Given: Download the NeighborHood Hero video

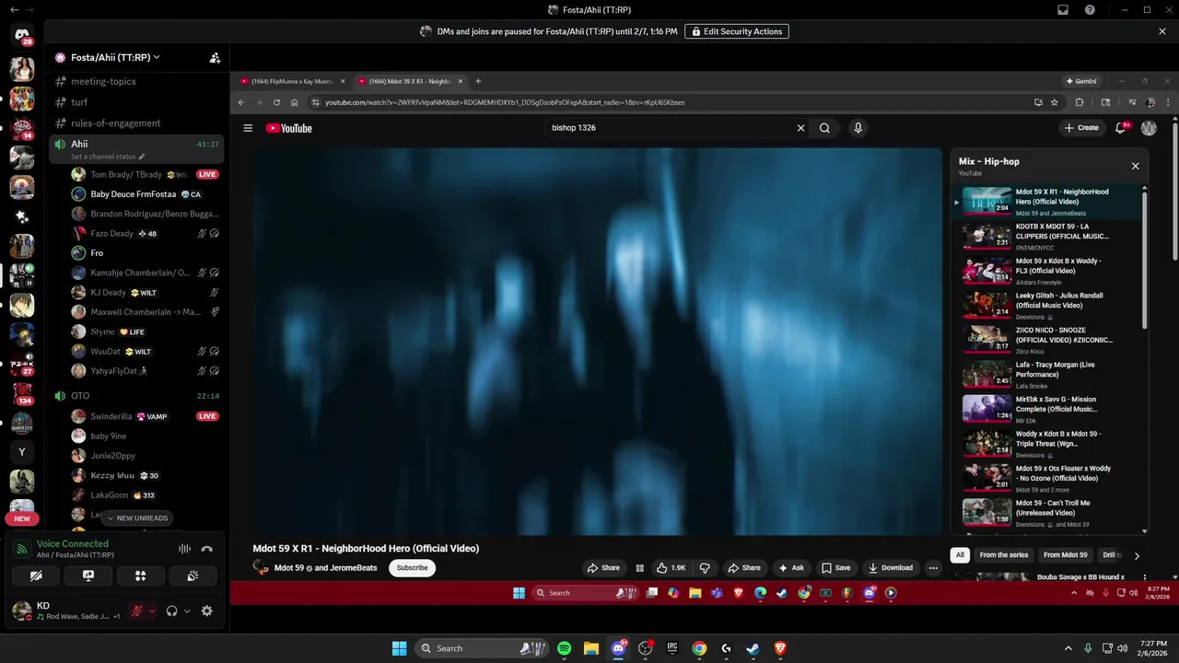Looking at the screenshot, I should (891, 568).
